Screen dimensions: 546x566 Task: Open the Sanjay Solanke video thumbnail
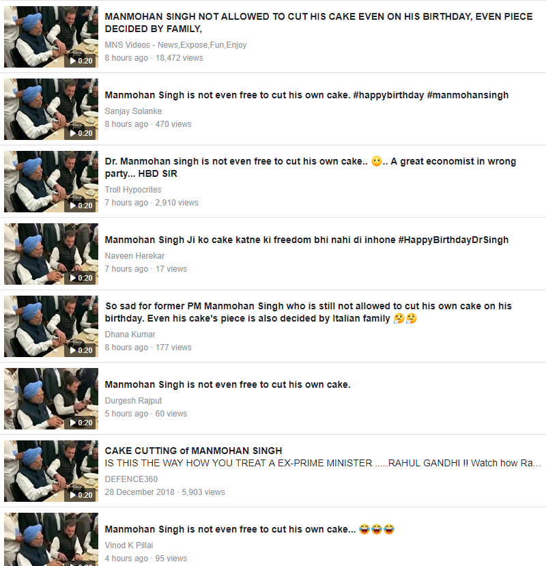pos(51,109)
